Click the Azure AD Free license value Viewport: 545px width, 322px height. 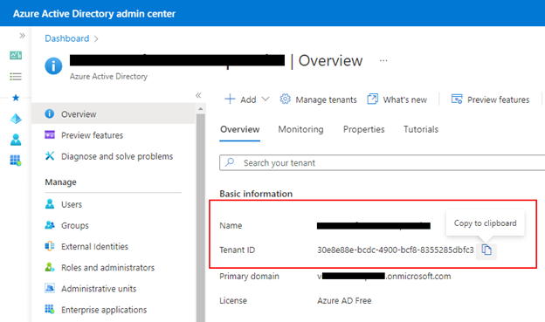(x=344, y=300)
